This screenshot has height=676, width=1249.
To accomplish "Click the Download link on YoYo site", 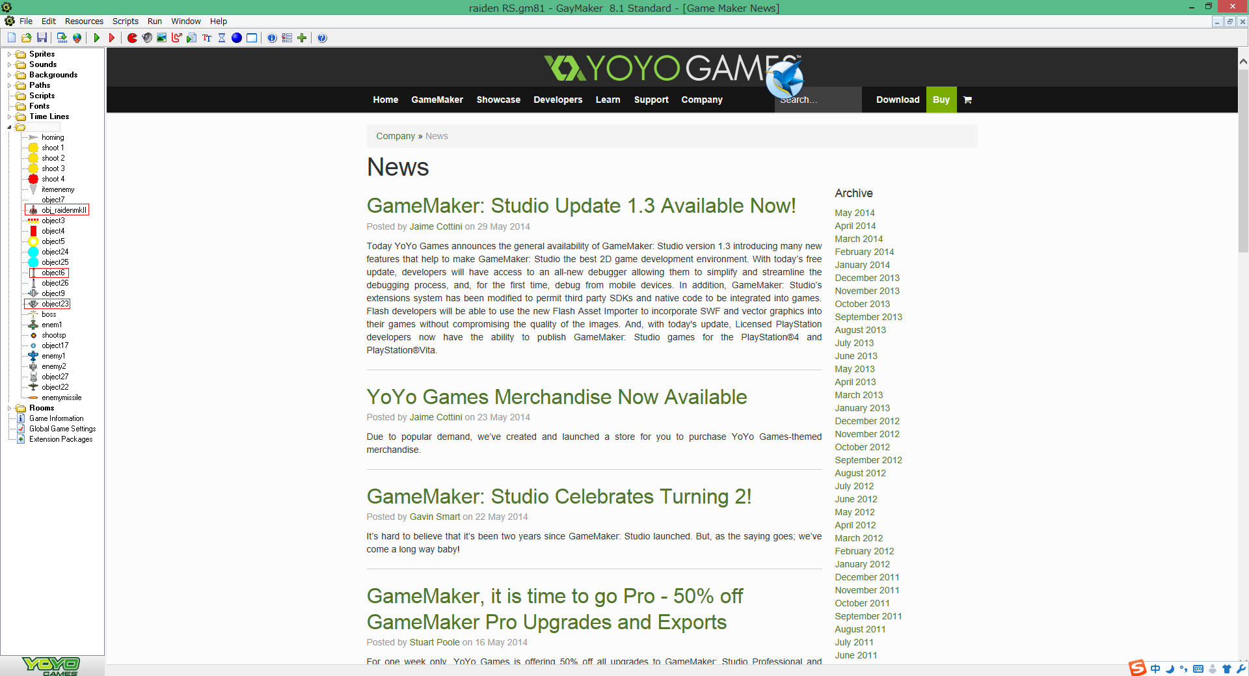I will pos(898,100).
